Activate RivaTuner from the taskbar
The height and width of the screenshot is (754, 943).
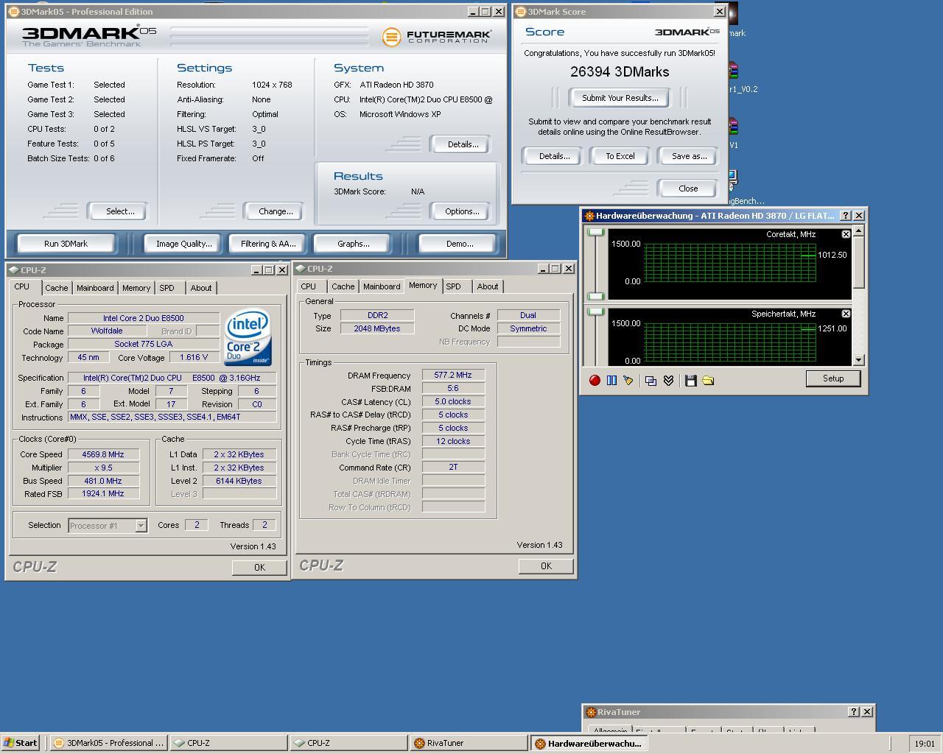(x=469, y=743)
